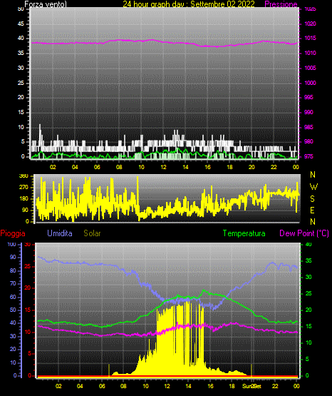The width and height of the screenshot is (332, 396).
Task: Click the "100" blue humidity axis value
Action: point(11,244)
